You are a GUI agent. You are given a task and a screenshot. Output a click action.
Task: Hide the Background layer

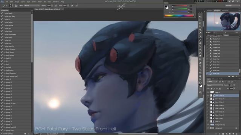208,128
